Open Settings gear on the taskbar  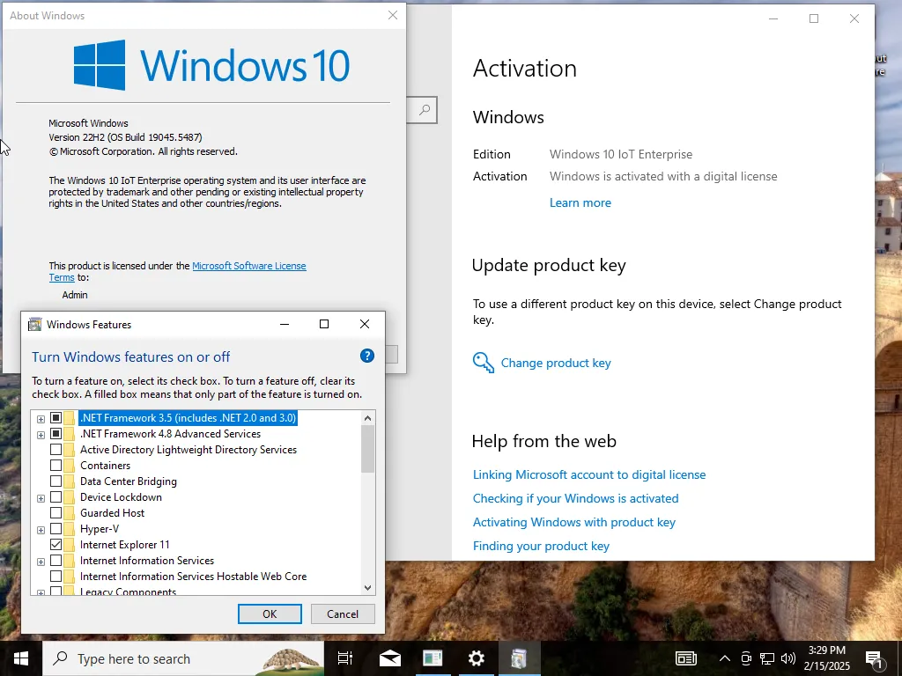coord(477,658)
